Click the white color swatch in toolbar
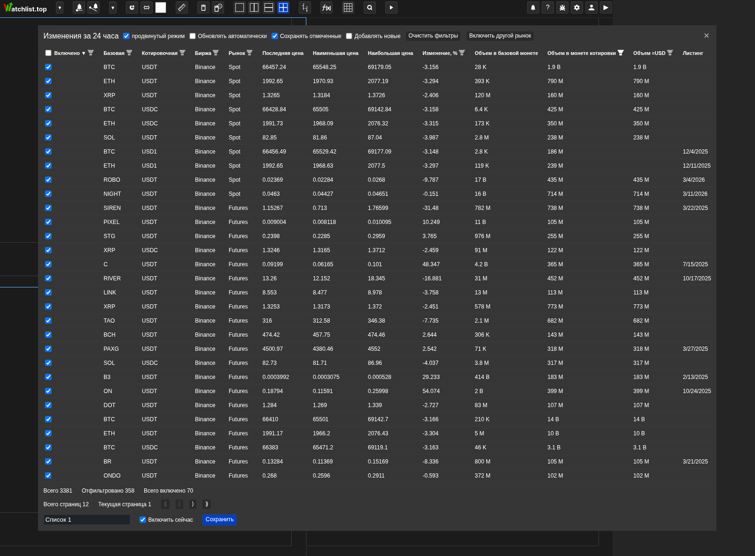755x556 pixels. tap(161, 8)
